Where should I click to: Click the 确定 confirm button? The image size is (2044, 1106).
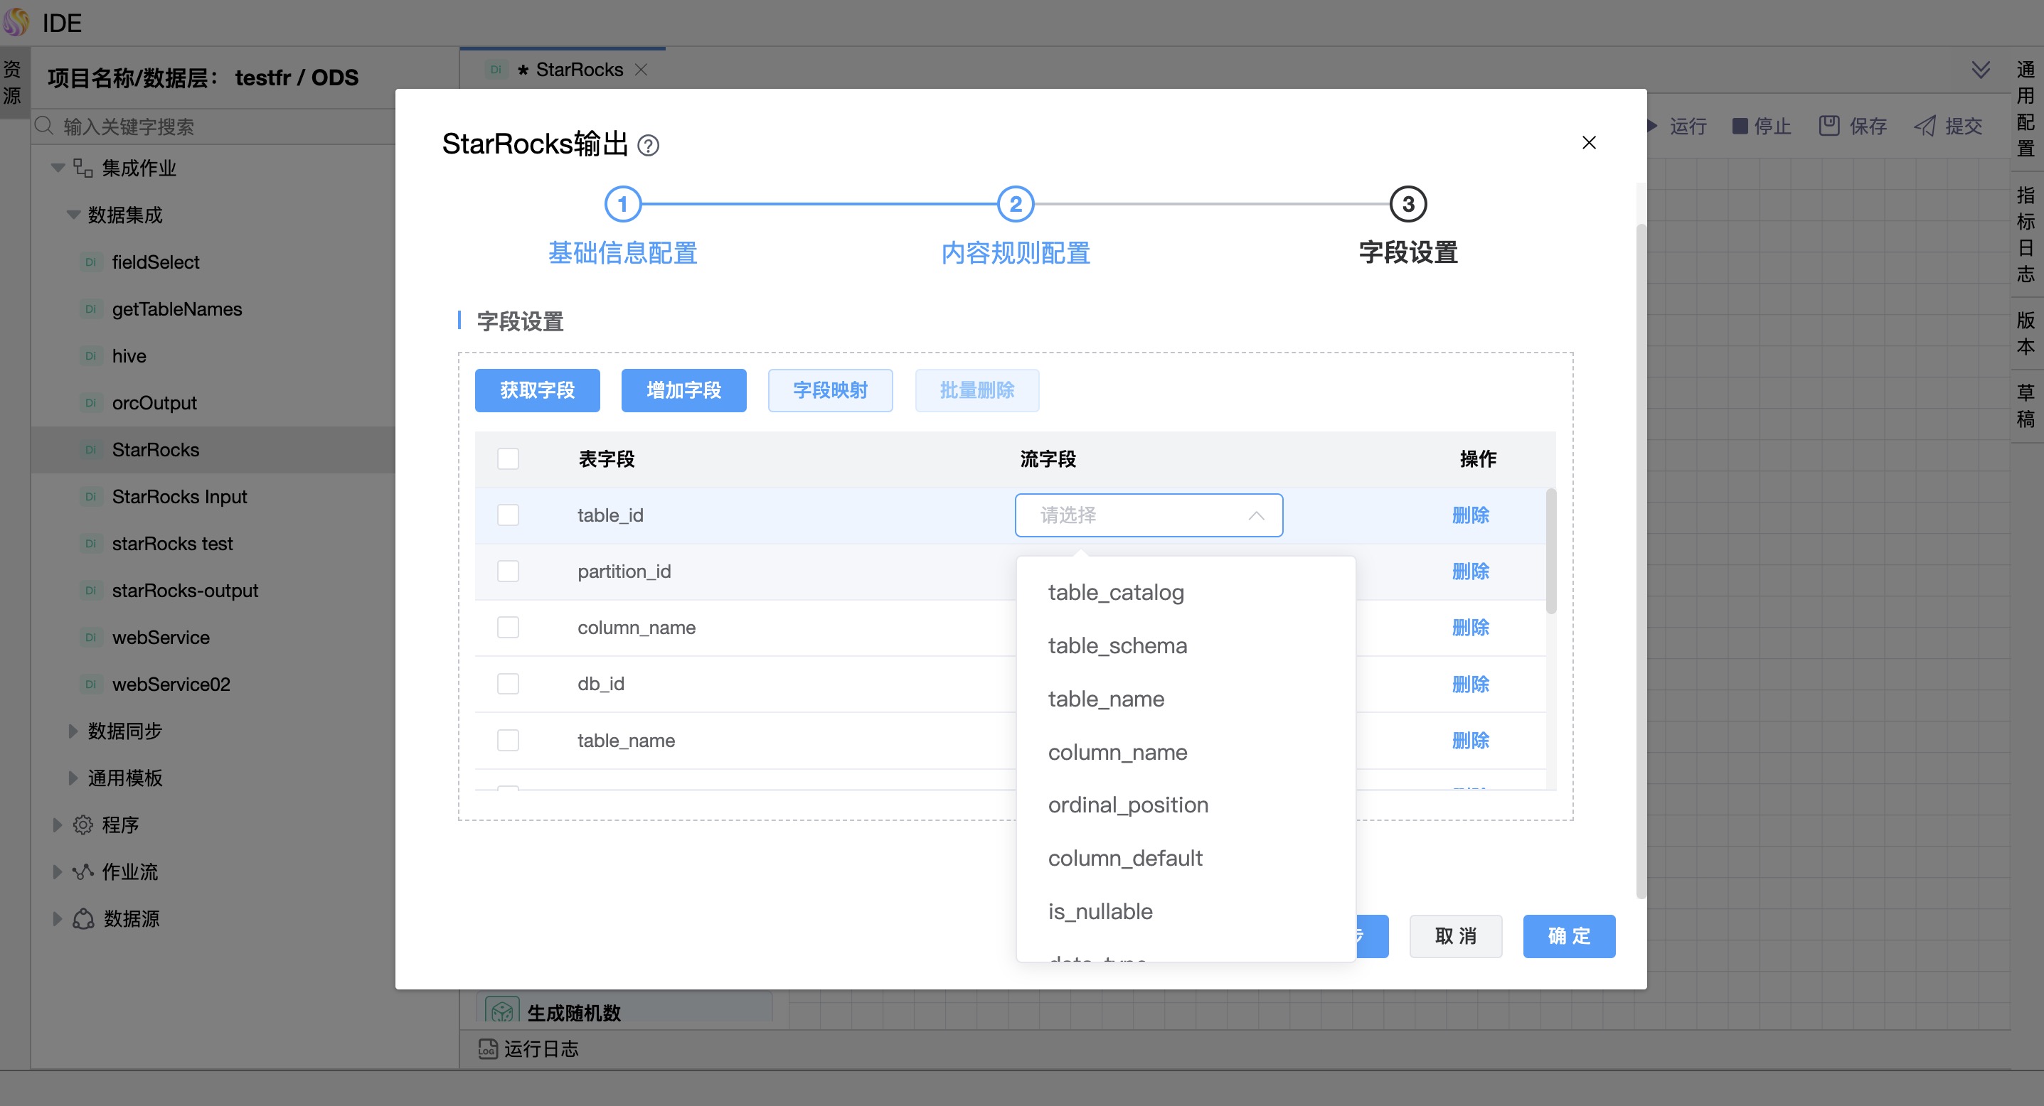[x=1568, y=935]
